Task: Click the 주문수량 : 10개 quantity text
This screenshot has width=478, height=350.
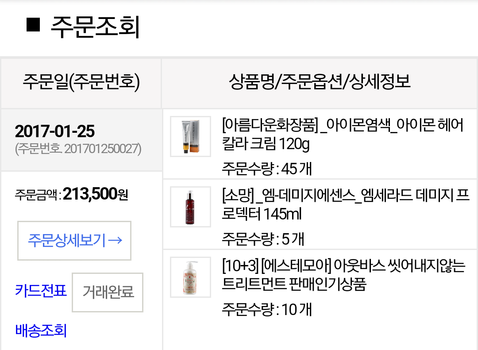Action: click(267, 309)
